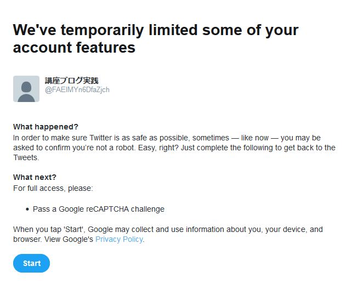This screenshot has height=283, width=347.
Task: Click the "account features" heading line
Action: pyautogui.click(x=74, y=48)
